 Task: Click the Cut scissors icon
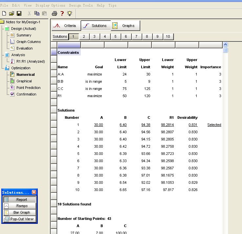(29, 13)
